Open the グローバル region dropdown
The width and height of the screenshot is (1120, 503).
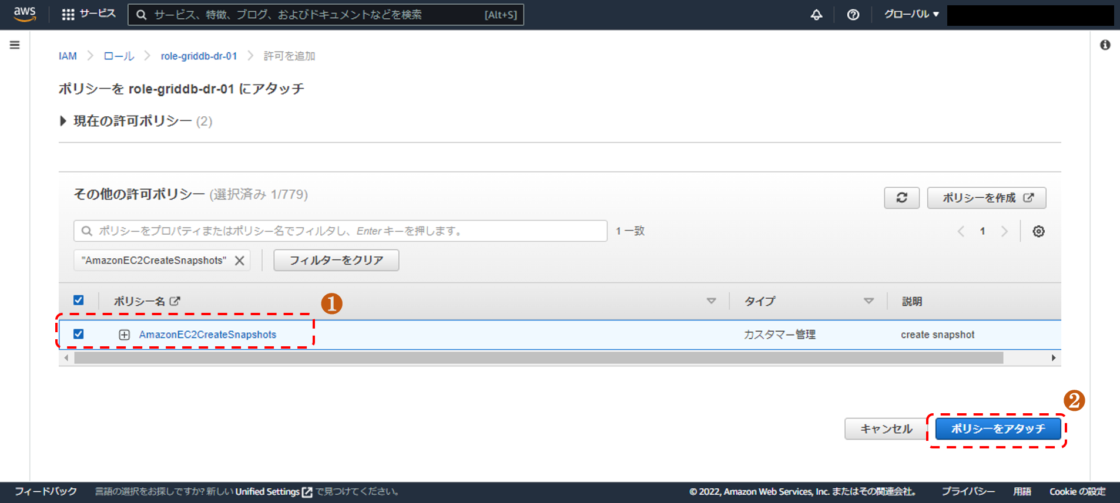(x=911, y=14)
